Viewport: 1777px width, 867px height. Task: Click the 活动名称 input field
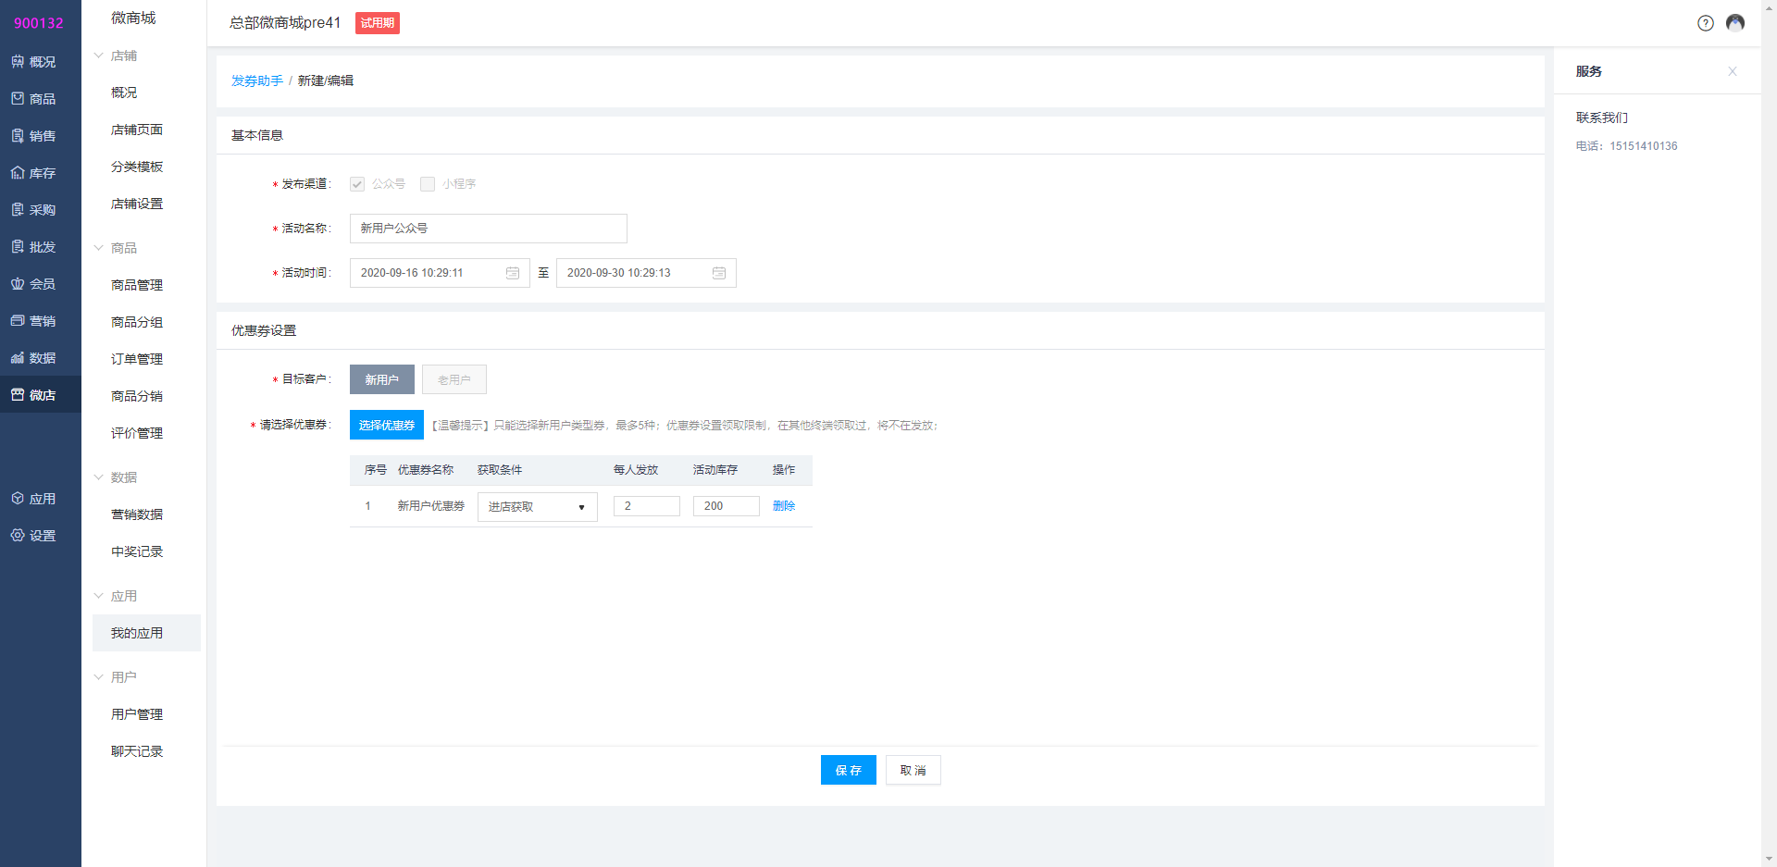click(488, 229)
